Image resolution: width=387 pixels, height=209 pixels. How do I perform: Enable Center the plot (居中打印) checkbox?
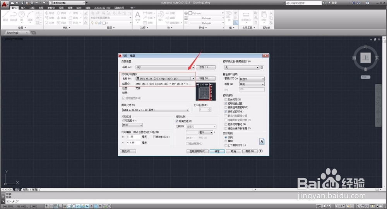pyautogui.click(x=154, y=137)
